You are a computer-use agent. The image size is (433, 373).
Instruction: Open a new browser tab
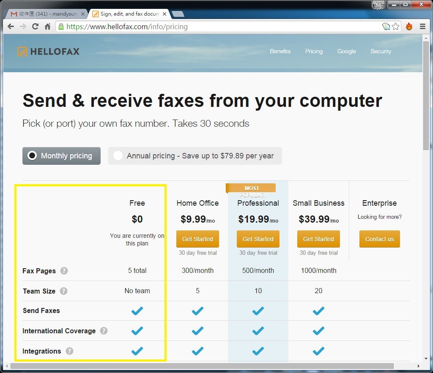click(178, 14)
